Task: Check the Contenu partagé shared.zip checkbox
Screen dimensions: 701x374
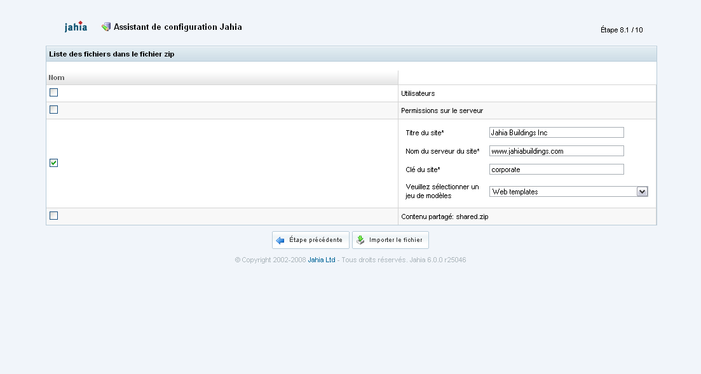Action: click(x=53, y=215)
